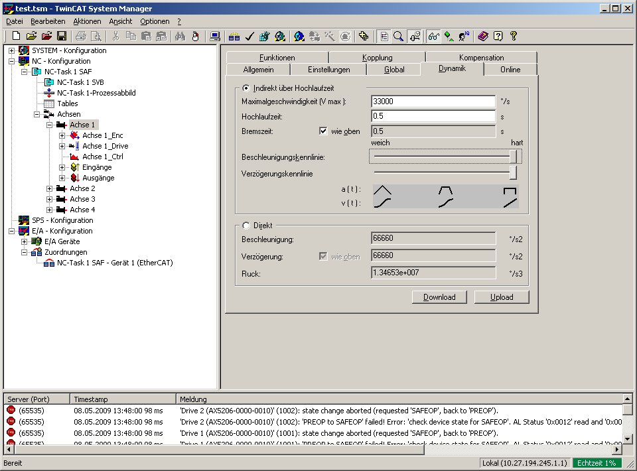Screen dimensions: 637x471
Task: Select the 'Direkt' radio button
Action: pos(246,226)
